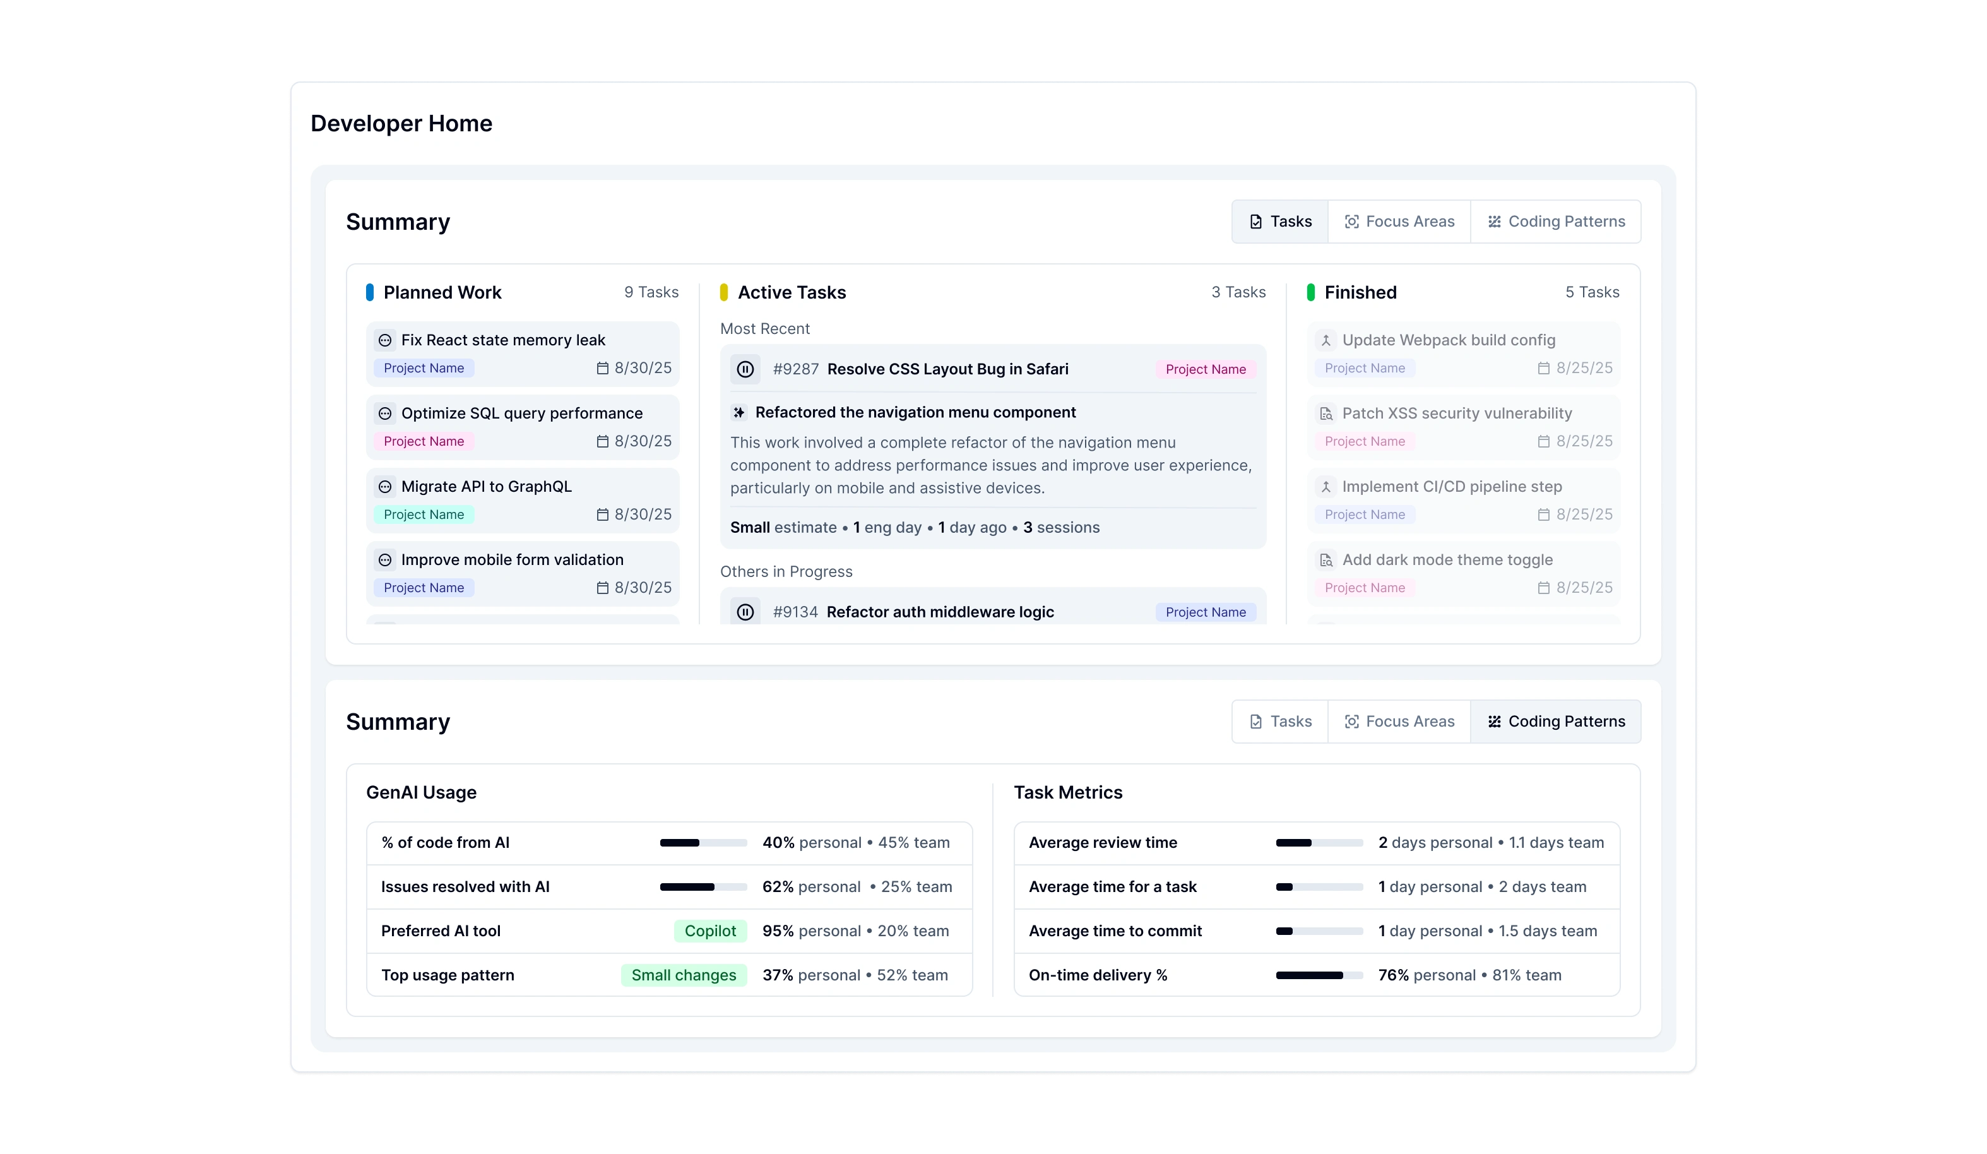Click the commit icon on "Update Webpack build config"
This screenshot has height=1154, width=1987.
pyautogui.click(x=1326, y=340)
